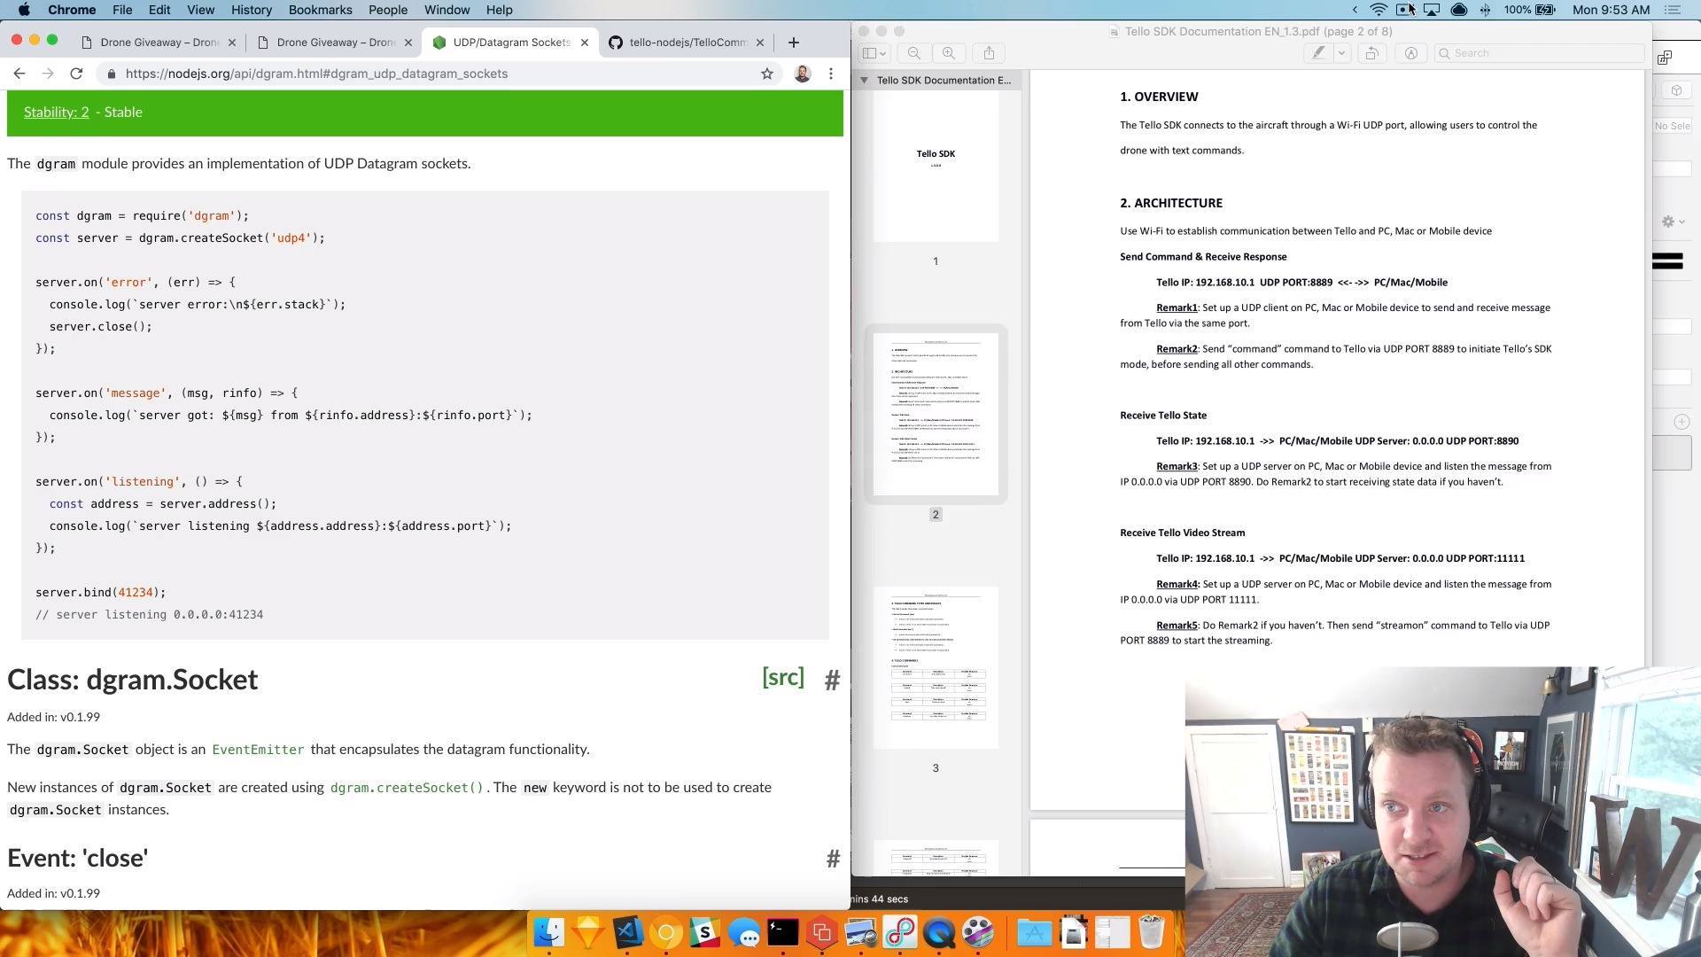Open the Notification Center icon
This screenshot has width=1701, height=957.
[x=1674, y=10]
